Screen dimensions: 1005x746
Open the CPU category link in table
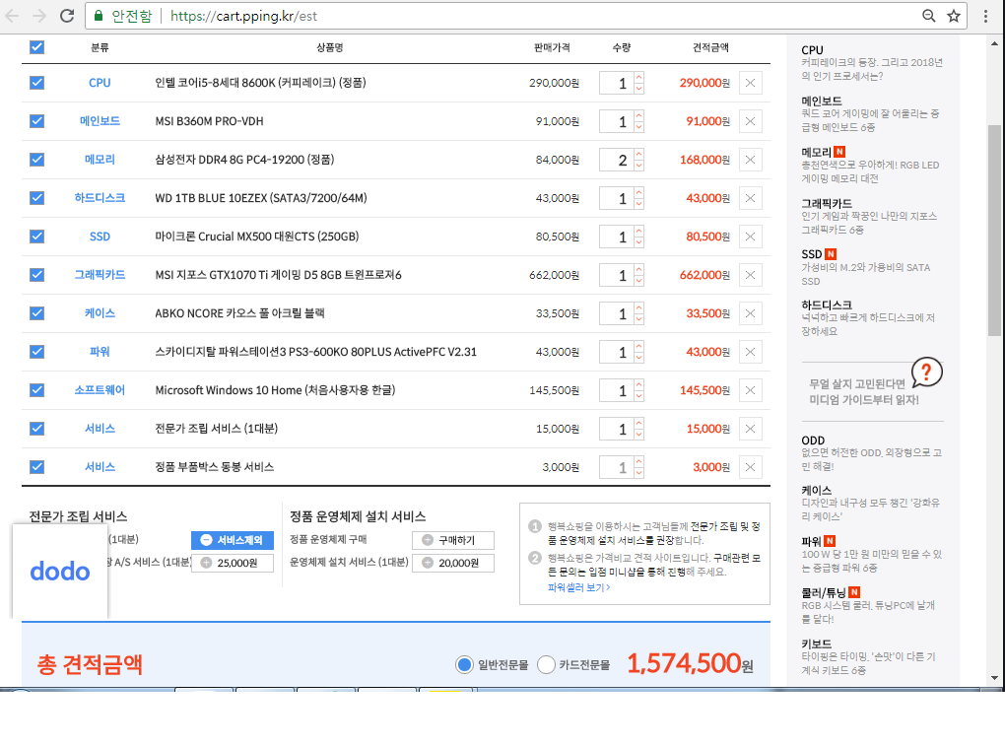tap(100, 83)
